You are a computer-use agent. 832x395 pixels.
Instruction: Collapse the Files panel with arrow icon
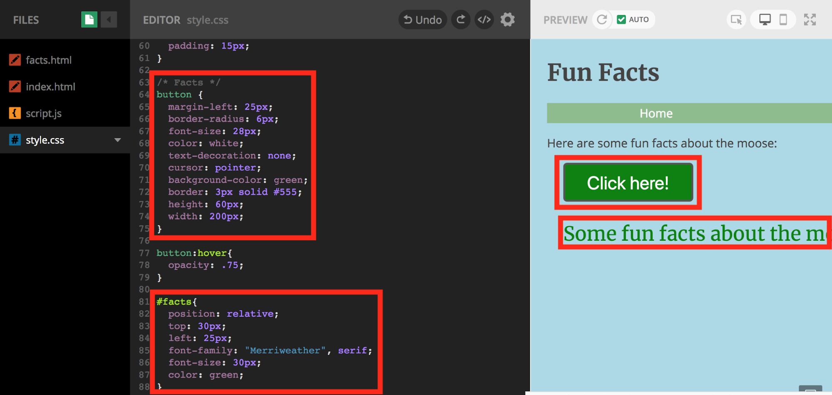click(x=109, y=20)
